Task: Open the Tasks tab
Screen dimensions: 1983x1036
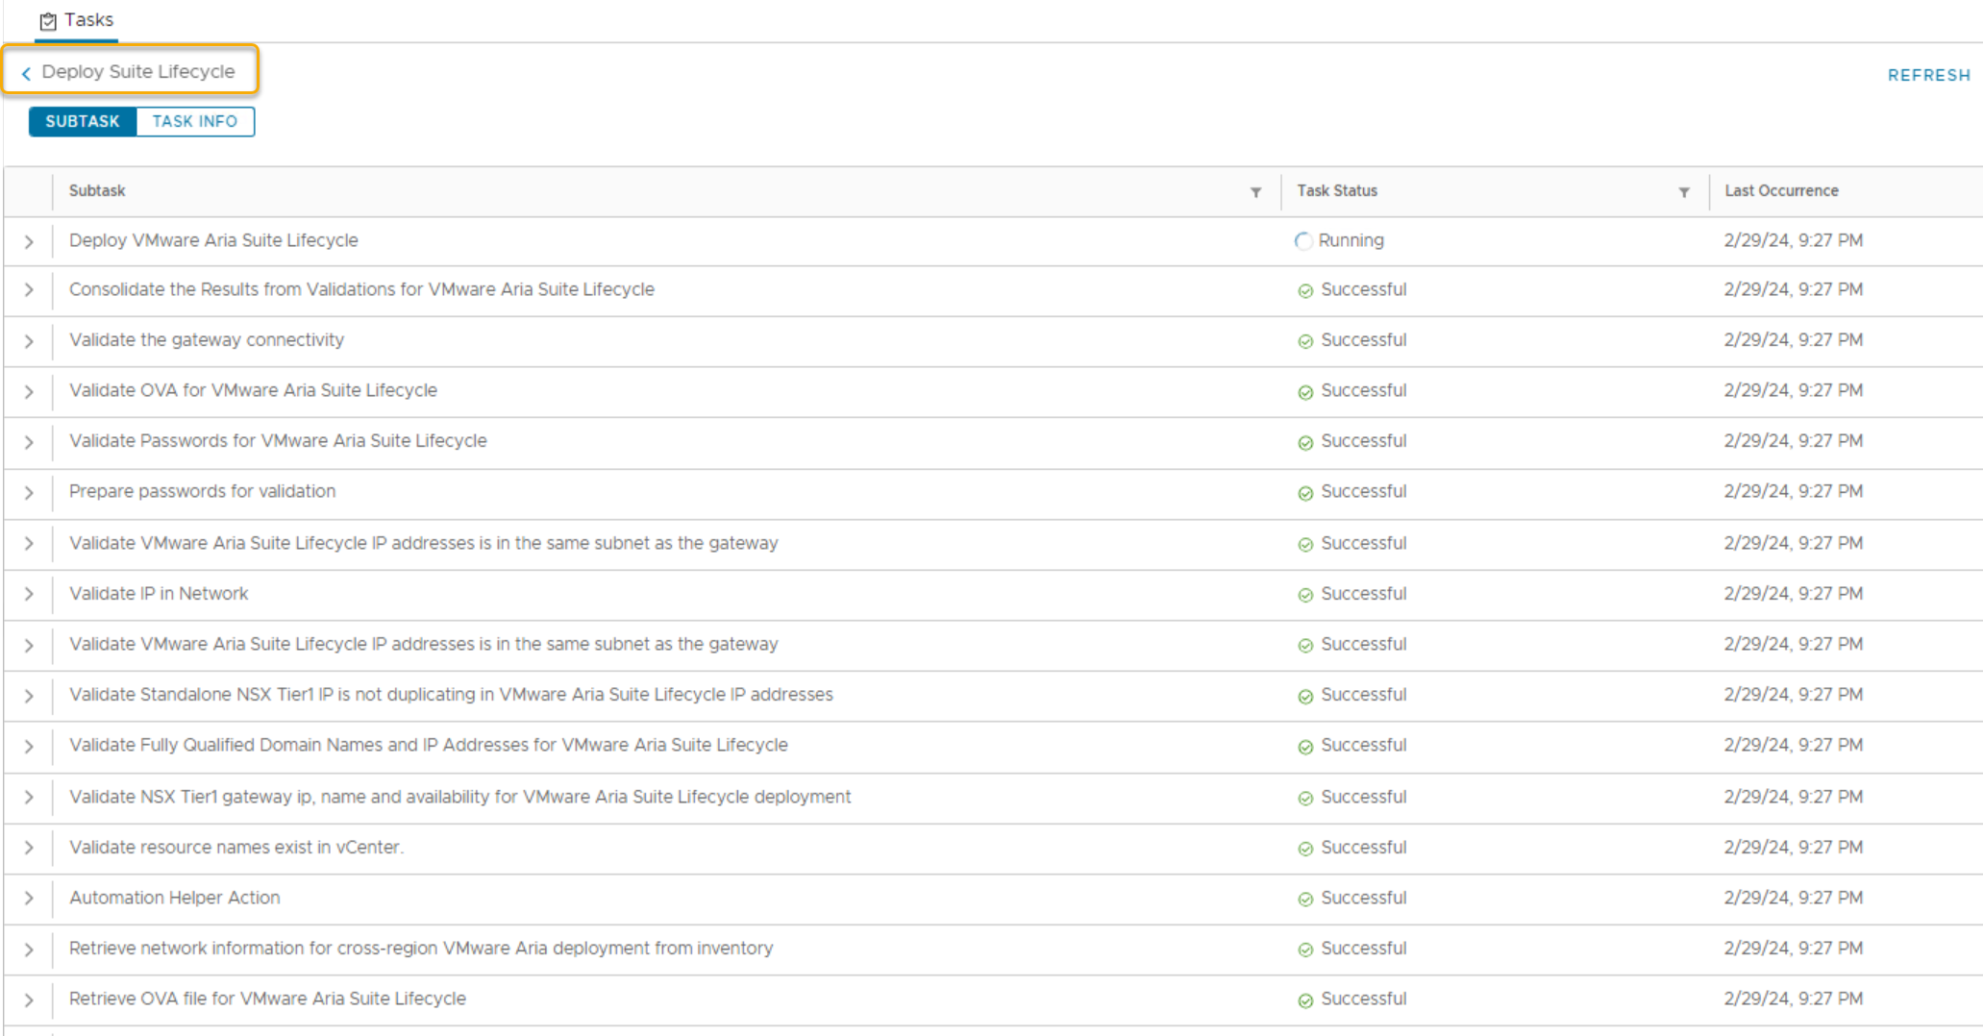Action: [x=77, y=20]
